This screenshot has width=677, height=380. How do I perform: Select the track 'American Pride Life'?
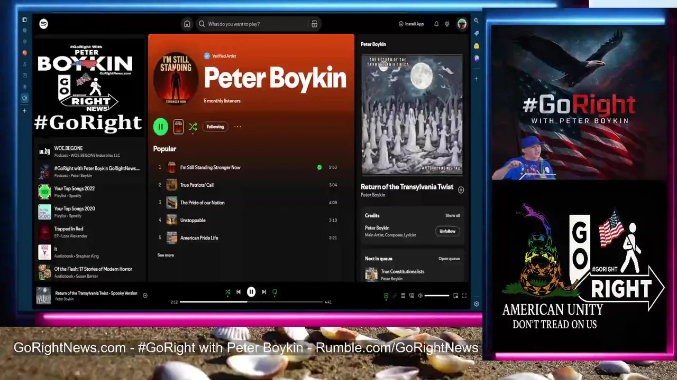(199, 238)
